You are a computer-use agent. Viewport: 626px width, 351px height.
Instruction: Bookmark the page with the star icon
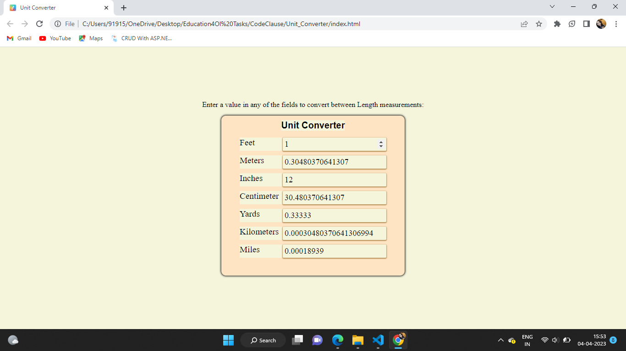[x=538, y=23]
